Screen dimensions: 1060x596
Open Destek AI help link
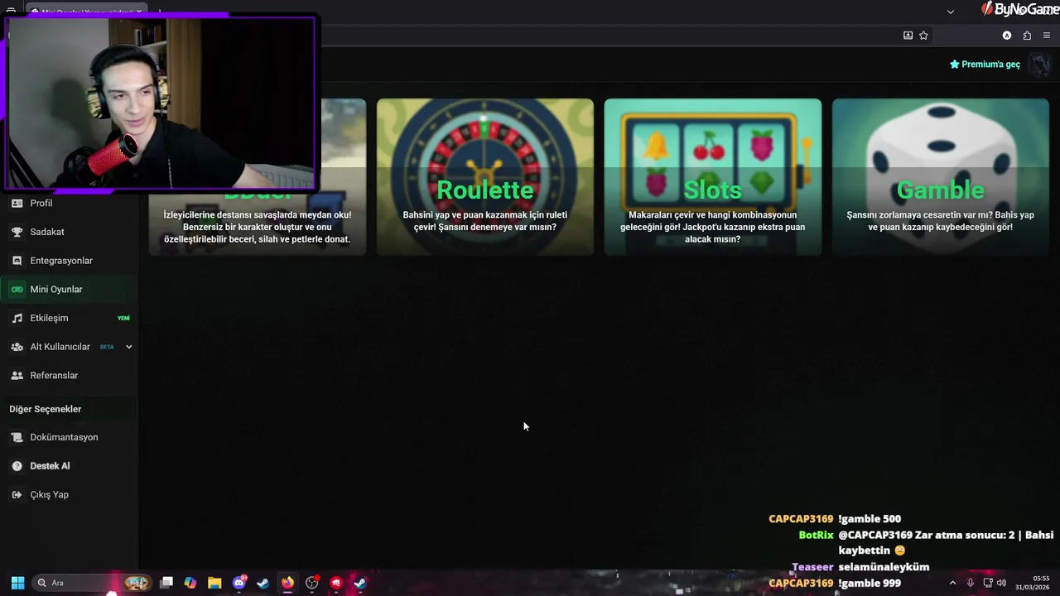click(69, 466)
